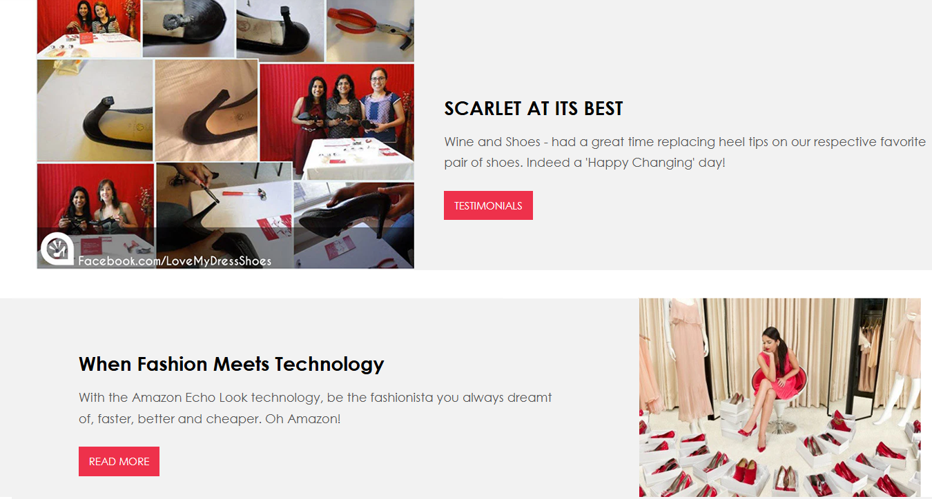Click the woman in red dress sitting on chair

pos(772,383)
